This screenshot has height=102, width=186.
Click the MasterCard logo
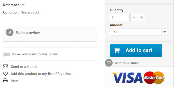154,78
